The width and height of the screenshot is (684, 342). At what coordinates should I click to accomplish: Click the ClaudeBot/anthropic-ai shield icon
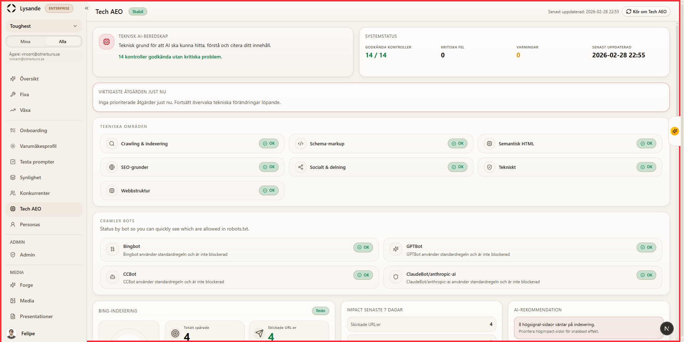click(x=396, y=277)
